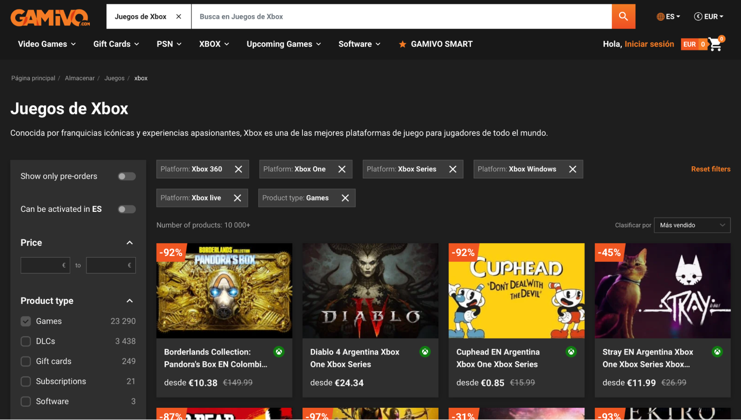
Task: Open Diablo 4 cover thumbnail
Action: [x=370, y=291]
